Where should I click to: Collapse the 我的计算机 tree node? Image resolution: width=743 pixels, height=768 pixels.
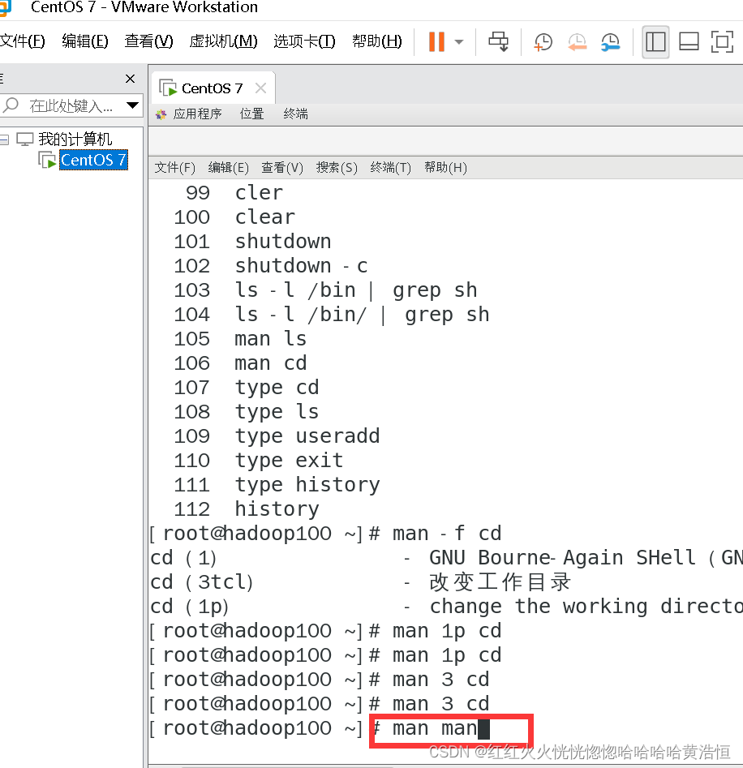4,140
